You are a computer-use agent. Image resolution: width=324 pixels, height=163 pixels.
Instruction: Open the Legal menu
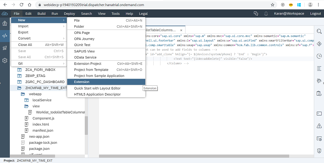tap(143, 13)
